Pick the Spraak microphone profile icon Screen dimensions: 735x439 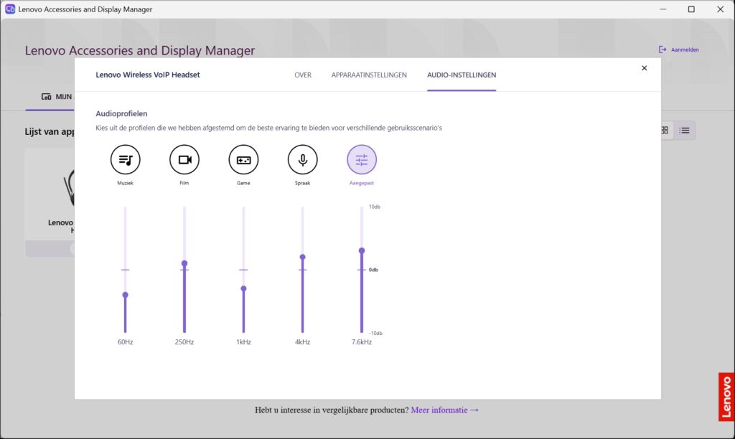point(302,160)
